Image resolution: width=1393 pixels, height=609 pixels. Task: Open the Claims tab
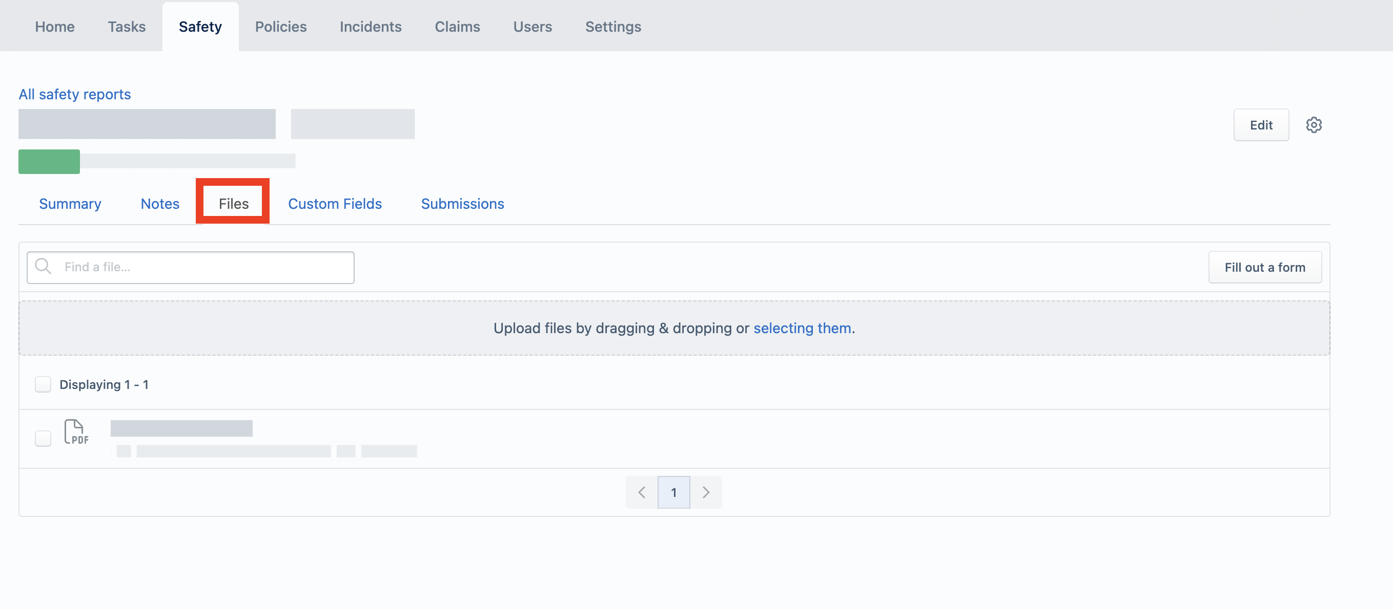pyautogui.click(x=457, y=27)
